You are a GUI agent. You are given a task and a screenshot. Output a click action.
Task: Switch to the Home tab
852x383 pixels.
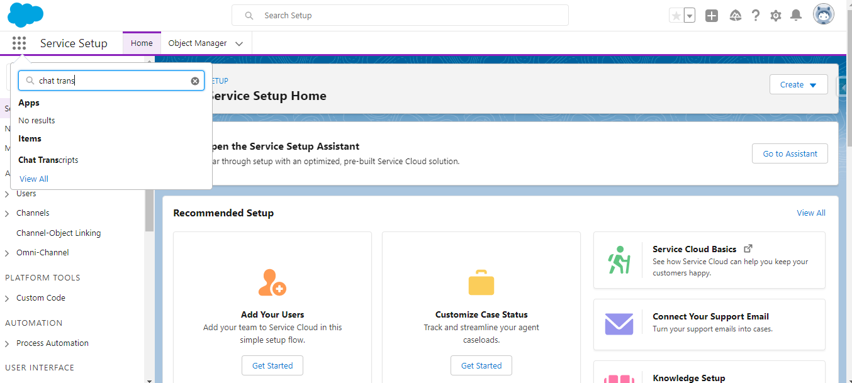(x=141, y=43)
